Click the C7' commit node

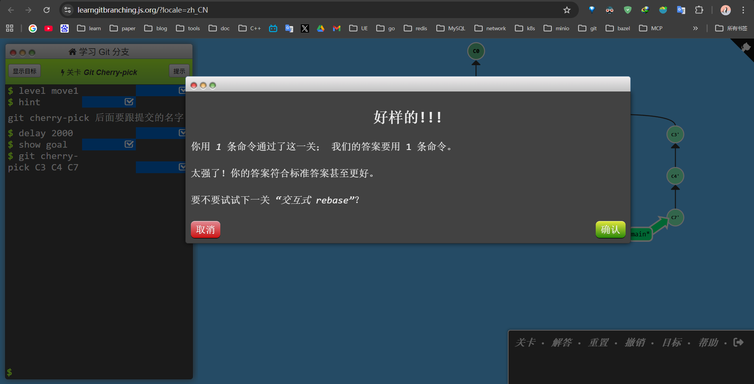click(x=675, y=218)
